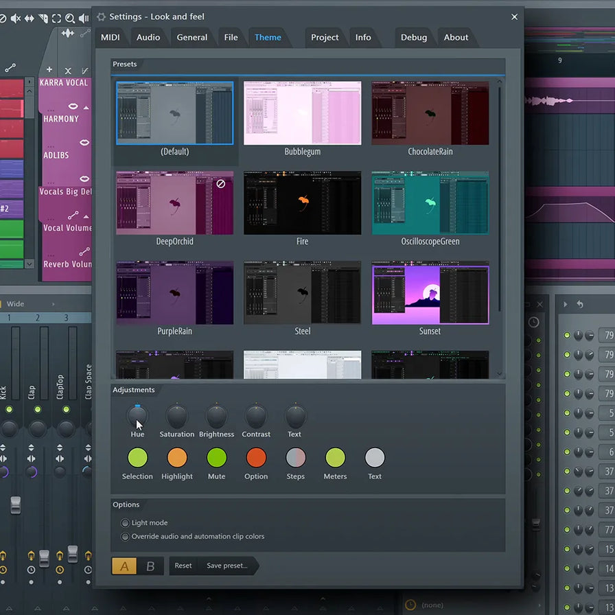The width and height of the screenshot is (615, 615).
Task: Open the channel rack menu arrow
Action: coord(566,304)
